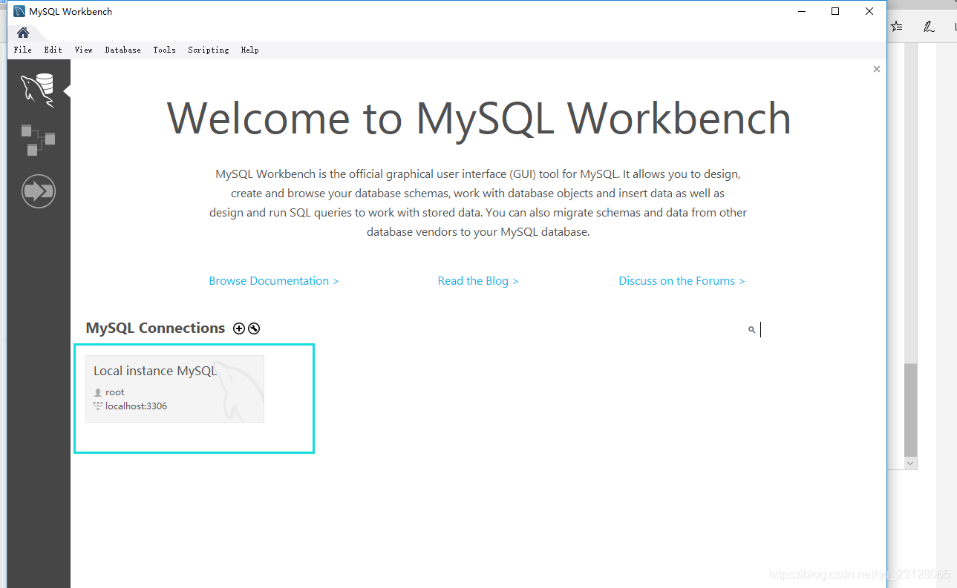Image resolution: width=957 pixels, height=588 pixels.
Task: Open the Local instance MySQL connection tile
Action: tap(174, 388)
